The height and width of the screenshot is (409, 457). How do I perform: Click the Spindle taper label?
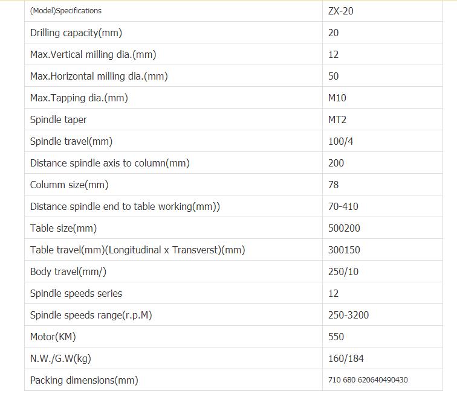point(58,119)
